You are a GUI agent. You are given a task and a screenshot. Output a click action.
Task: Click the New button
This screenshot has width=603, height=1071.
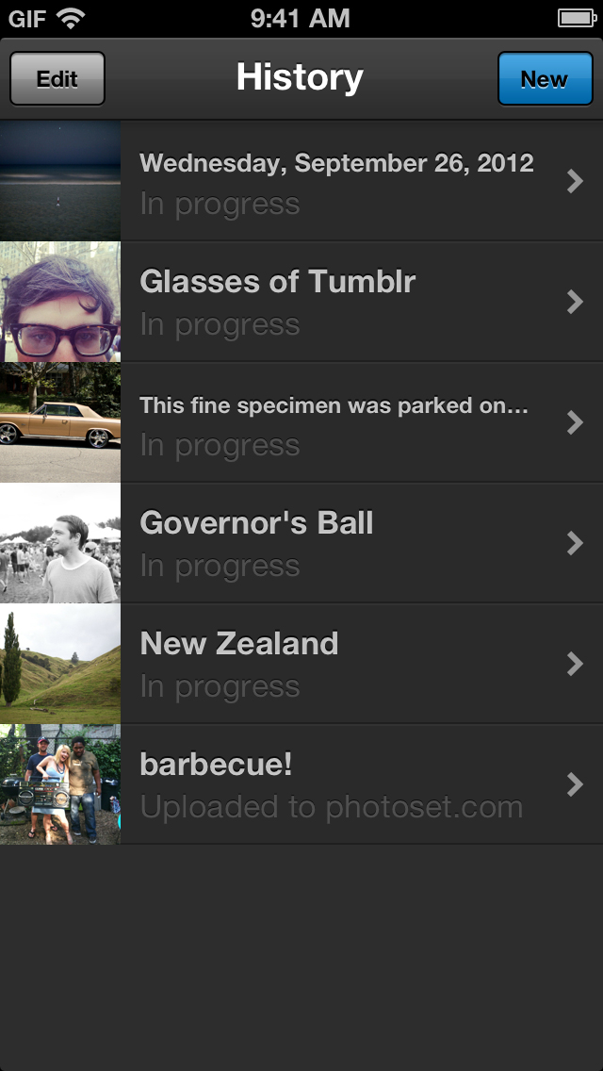coord(545,79)
